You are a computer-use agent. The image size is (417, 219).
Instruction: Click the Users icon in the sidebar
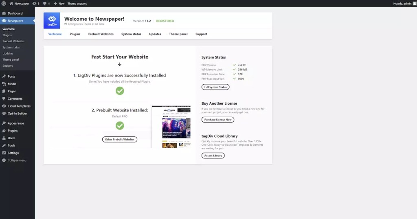4,138
